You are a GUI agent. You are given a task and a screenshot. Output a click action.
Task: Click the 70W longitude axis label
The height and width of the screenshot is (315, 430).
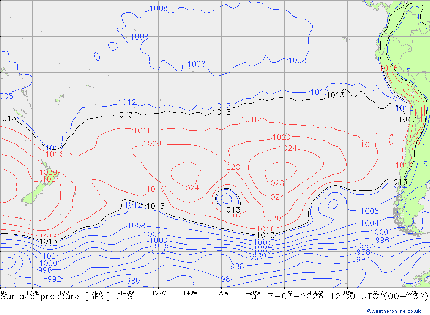(x=411, y=293)
